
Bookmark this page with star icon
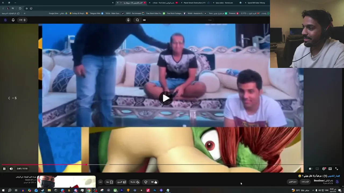27,8
